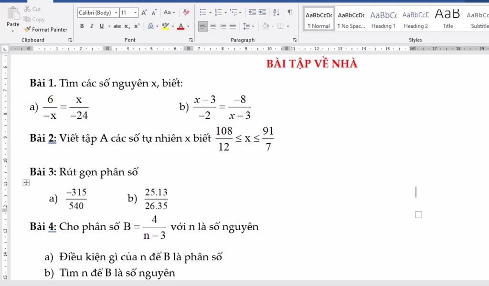Increase paragraph indent
This screenshot has height=286, width=489.
tap(262, 12)
